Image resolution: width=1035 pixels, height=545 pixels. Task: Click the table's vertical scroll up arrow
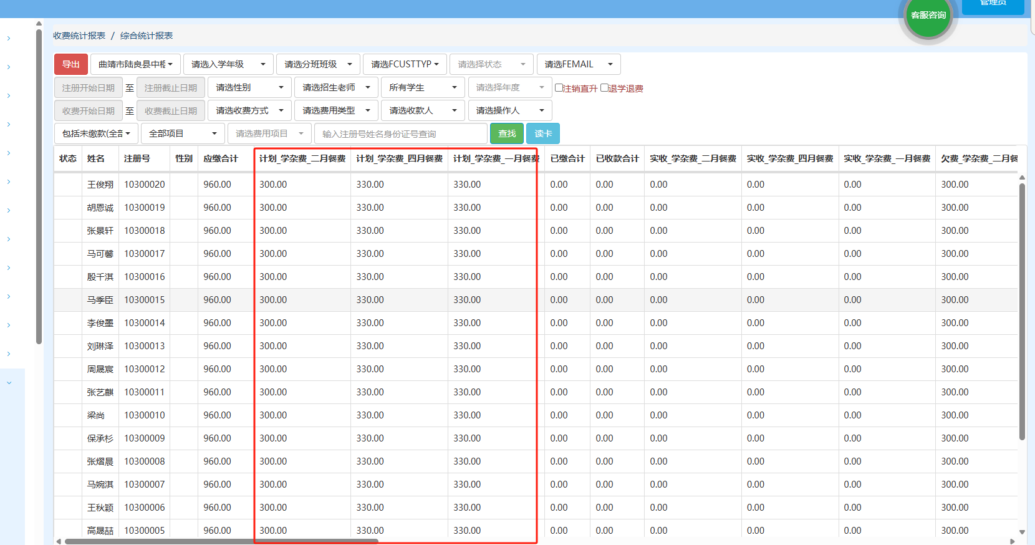(x=1022, y=178)
